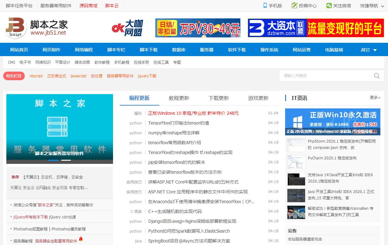Expand the 其它 navigation menu
This screenshot has width=388, height=245.
pos(368,50)
